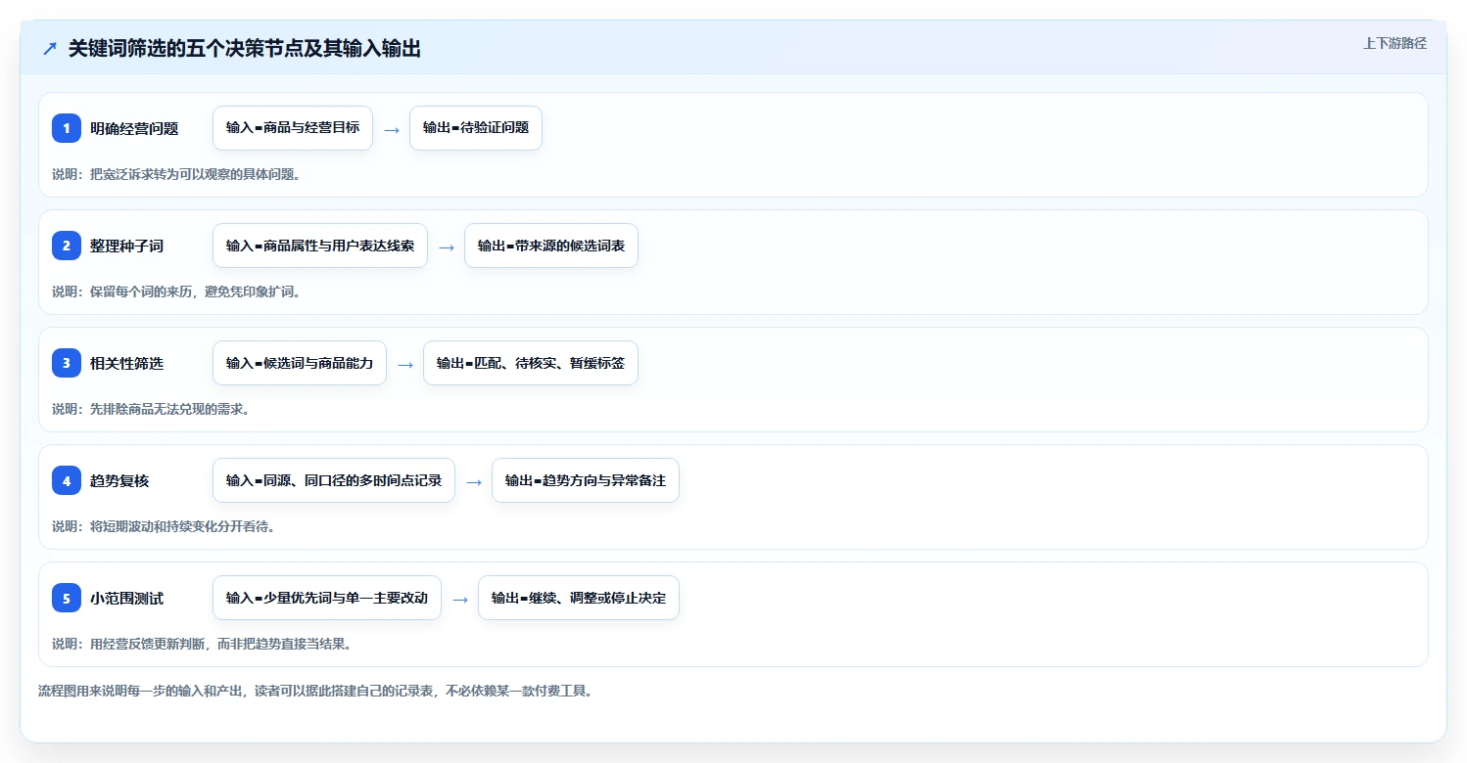
Task: Click the note 先排除商品无法兑现的需求
Action: pos(152,409)
